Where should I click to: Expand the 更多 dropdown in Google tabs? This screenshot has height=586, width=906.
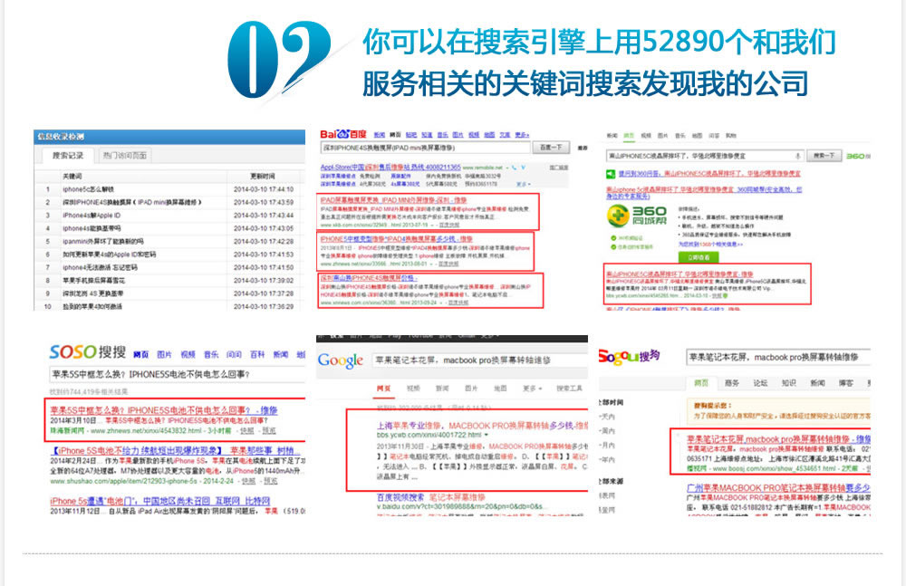[x=532, y=389]
